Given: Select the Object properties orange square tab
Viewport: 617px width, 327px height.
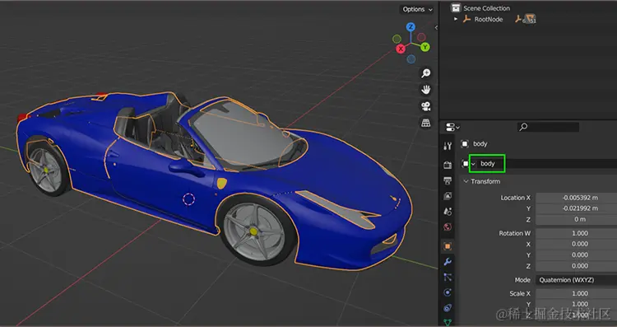Looking at the screenshot, I should [x=448, y=246].
